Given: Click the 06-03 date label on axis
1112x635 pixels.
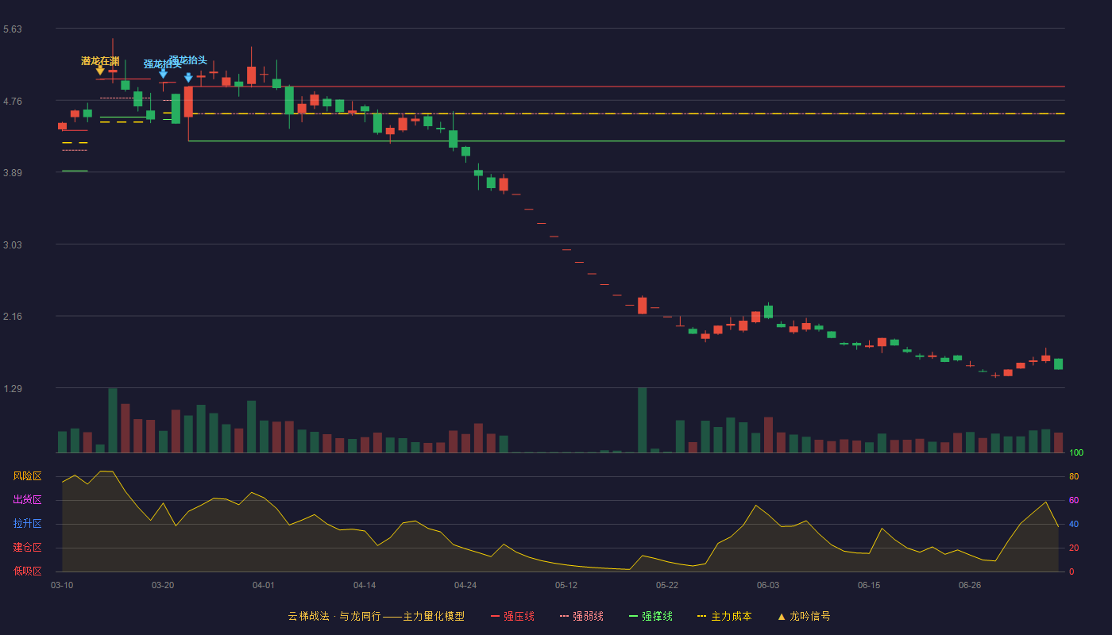Looking at the screenshot, I should point(768,585).
